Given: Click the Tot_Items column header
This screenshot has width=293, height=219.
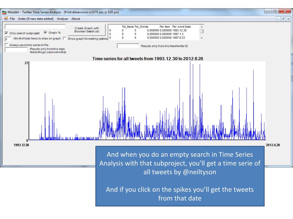Looking at the screenshot, I should [128, 27].
